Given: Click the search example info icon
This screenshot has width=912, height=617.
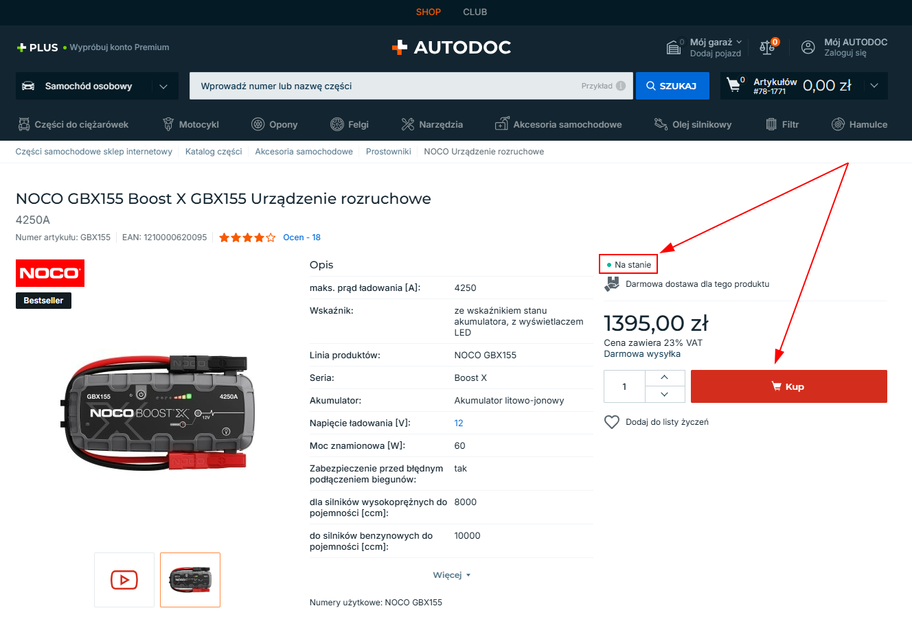Looking at the screenshot, I should [x=621, y=86].
